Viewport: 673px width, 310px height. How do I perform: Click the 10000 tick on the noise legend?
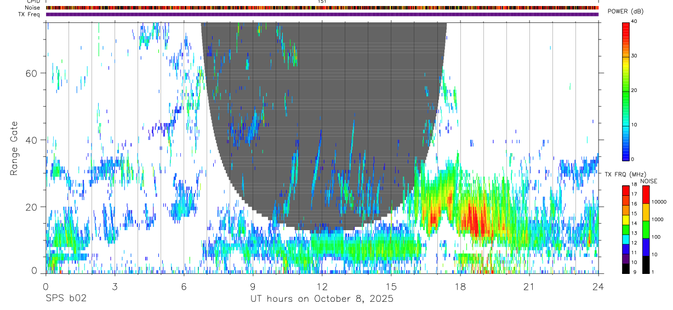point(660,202)
